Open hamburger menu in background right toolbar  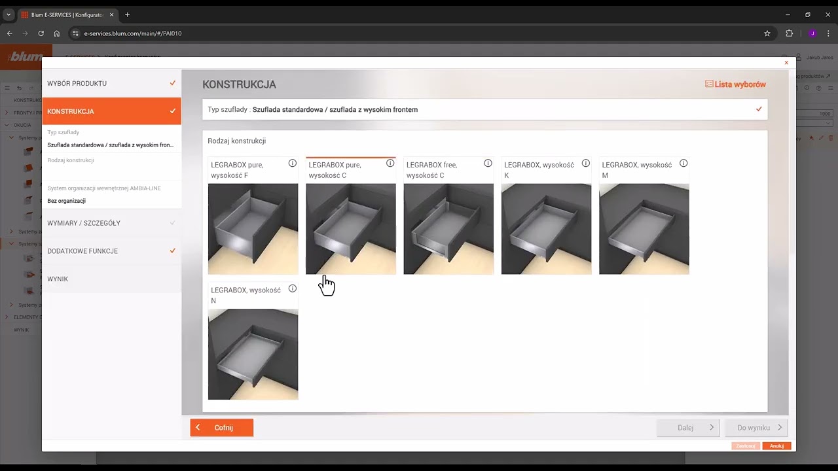point(830,88)
